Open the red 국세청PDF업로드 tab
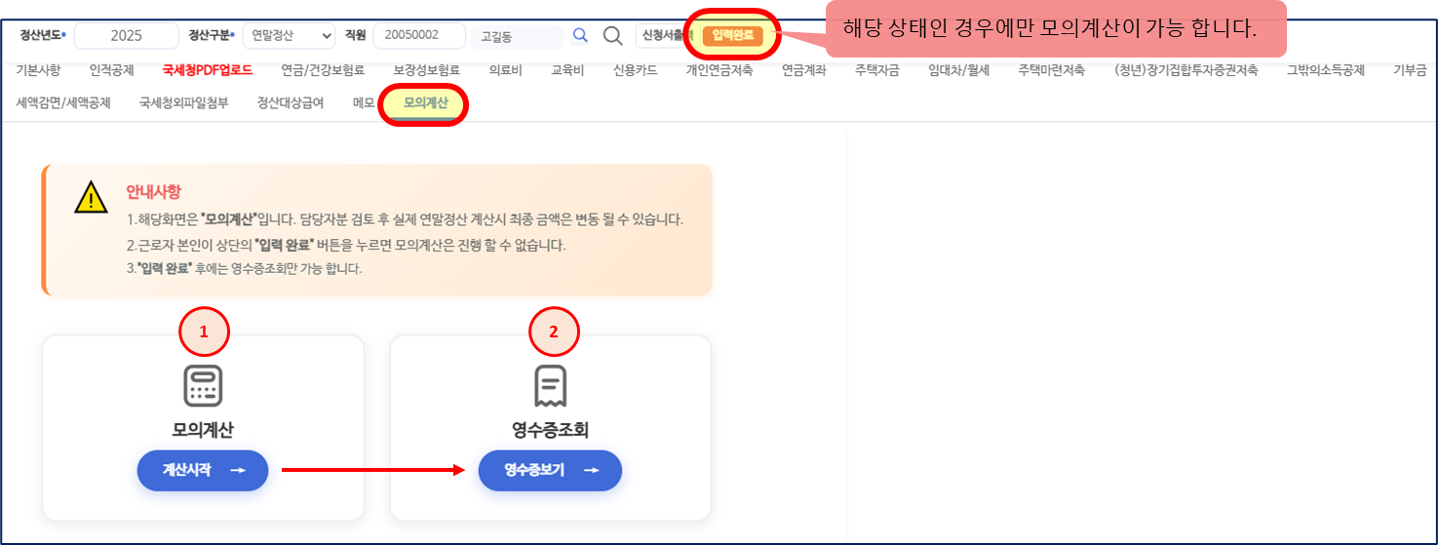 click(x=208, y=70)
